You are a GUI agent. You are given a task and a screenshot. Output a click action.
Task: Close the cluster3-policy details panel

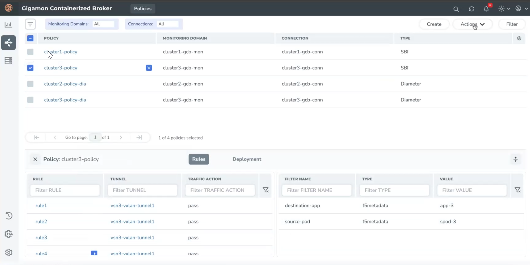[x=35, y=159]
